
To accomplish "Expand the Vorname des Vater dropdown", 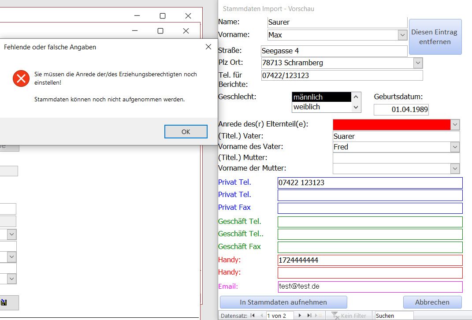I will tap(455, 147).
